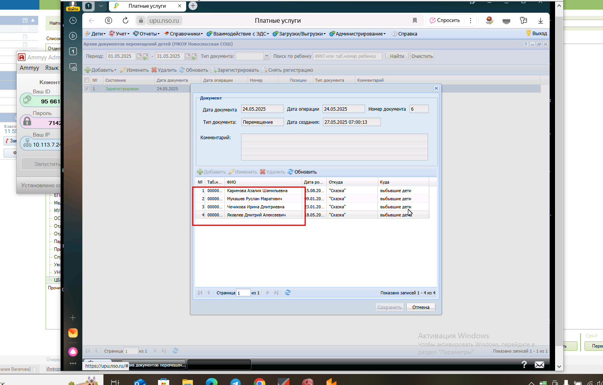The width and height of the screenshot is (603, 385).
Task: Open the extensions icon in the browser toolbar
Action: pyautogui.click(x=523, y=20)
